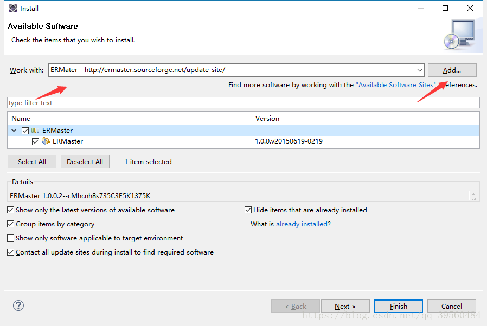Click Add... to add a repository
Screen dimensions: 487x326
point(452,70)
